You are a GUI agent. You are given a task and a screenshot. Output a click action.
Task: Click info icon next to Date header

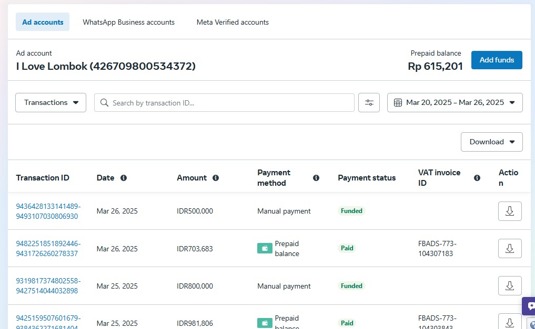124,178
